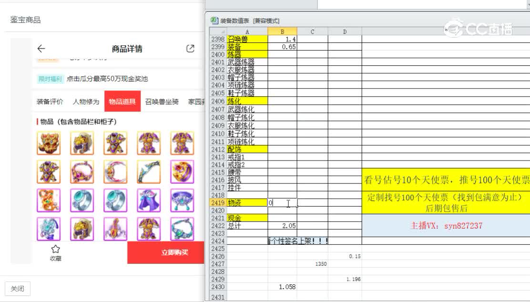Screen dimensions: 530x302
Task: Click the 召唤兽 cell in column A
Action: (x=247, y=39)
